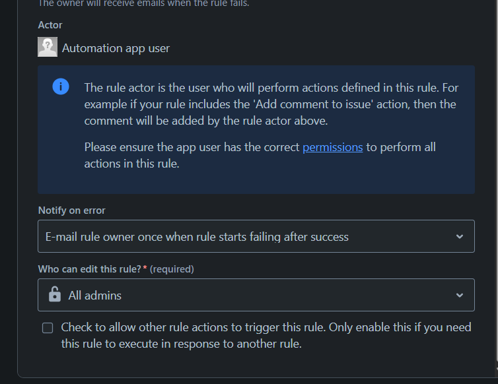Click the 'Actor' section heading
The image size is (498, 384).
[50, 25]
